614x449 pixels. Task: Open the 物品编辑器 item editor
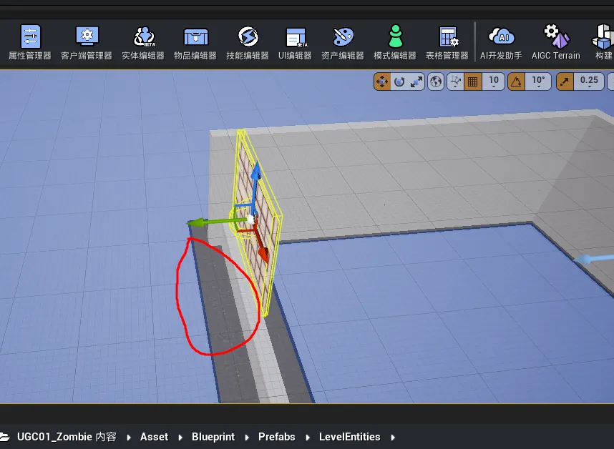pyautogui.click(x=195, y=42)
